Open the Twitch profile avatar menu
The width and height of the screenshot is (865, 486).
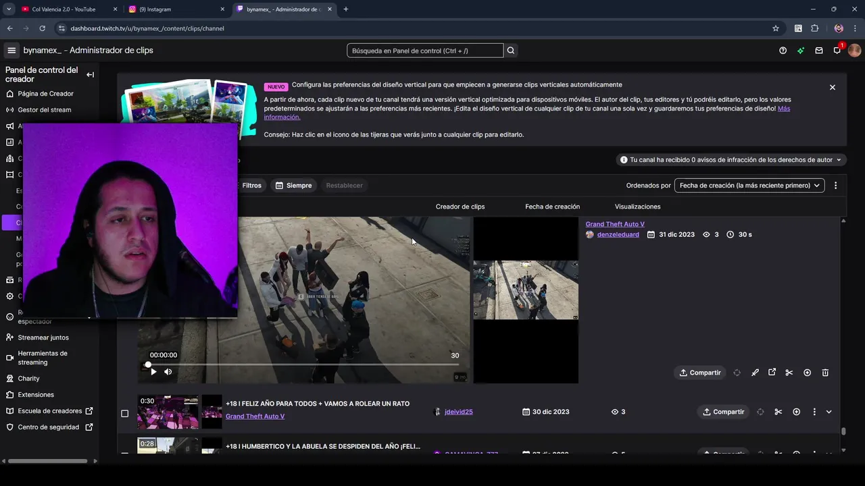[854, 51]
